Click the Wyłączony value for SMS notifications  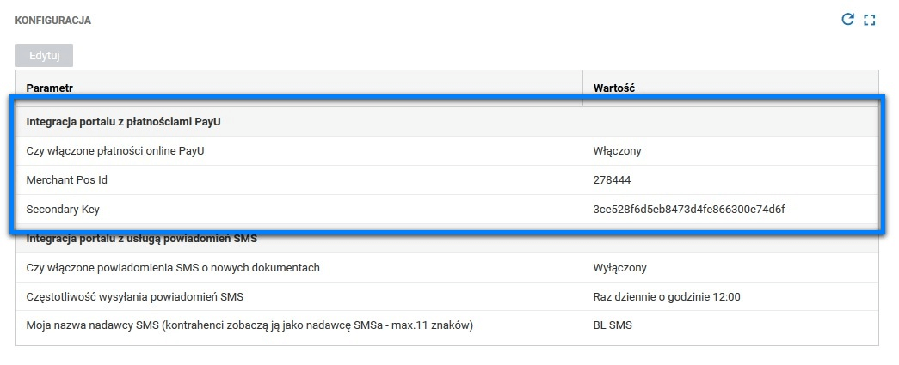click(x=619, y=268)
